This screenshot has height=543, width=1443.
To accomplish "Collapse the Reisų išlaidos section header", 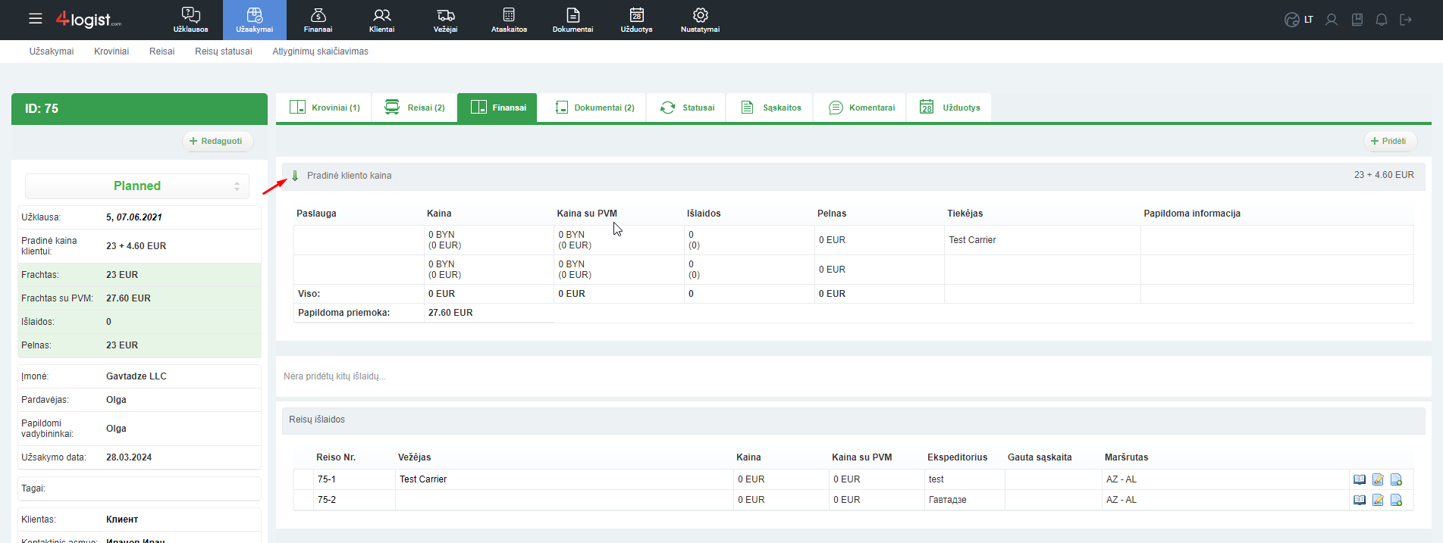I will [853, 420].
